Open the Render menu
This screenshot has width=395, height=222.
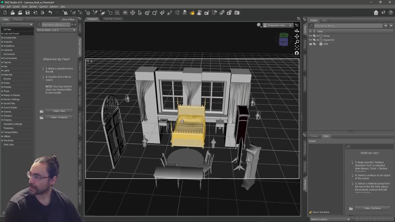tap(33, 6)
